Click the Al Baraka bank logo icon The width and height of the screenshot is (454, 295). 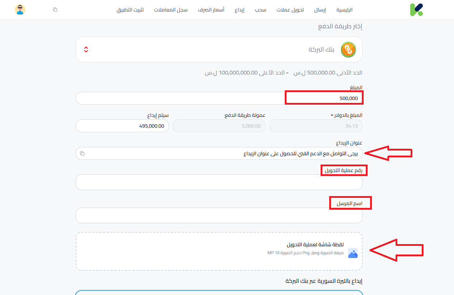click(x=347, y=49)
